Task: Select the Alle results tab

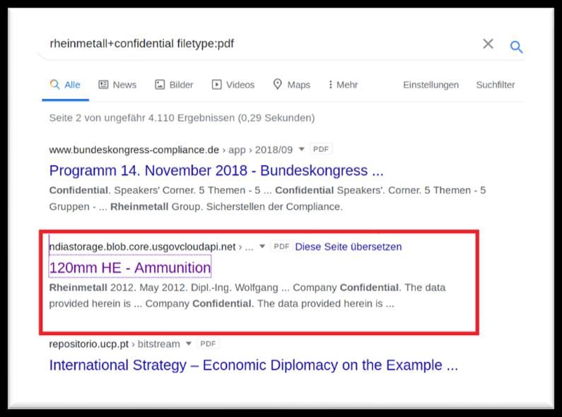Action: [65, 85]
